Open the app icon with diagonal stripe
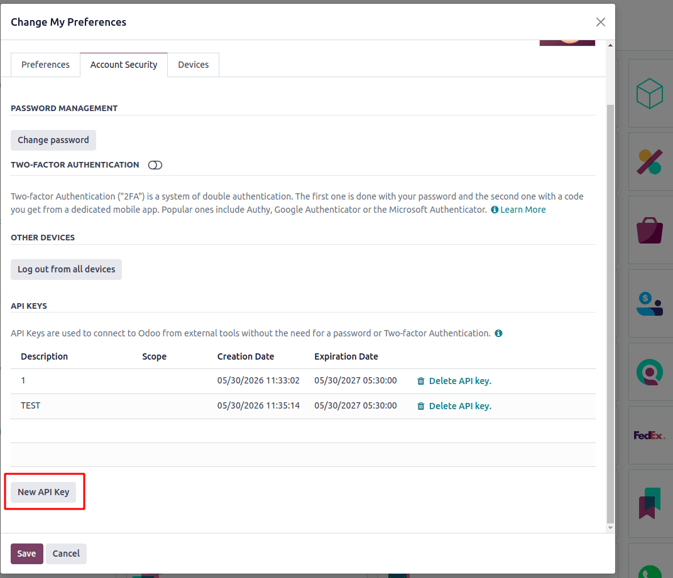 point(649,162)
